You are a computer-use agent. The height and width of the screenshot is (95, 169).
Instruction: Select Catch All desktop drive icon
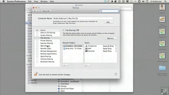click(162, 32)
